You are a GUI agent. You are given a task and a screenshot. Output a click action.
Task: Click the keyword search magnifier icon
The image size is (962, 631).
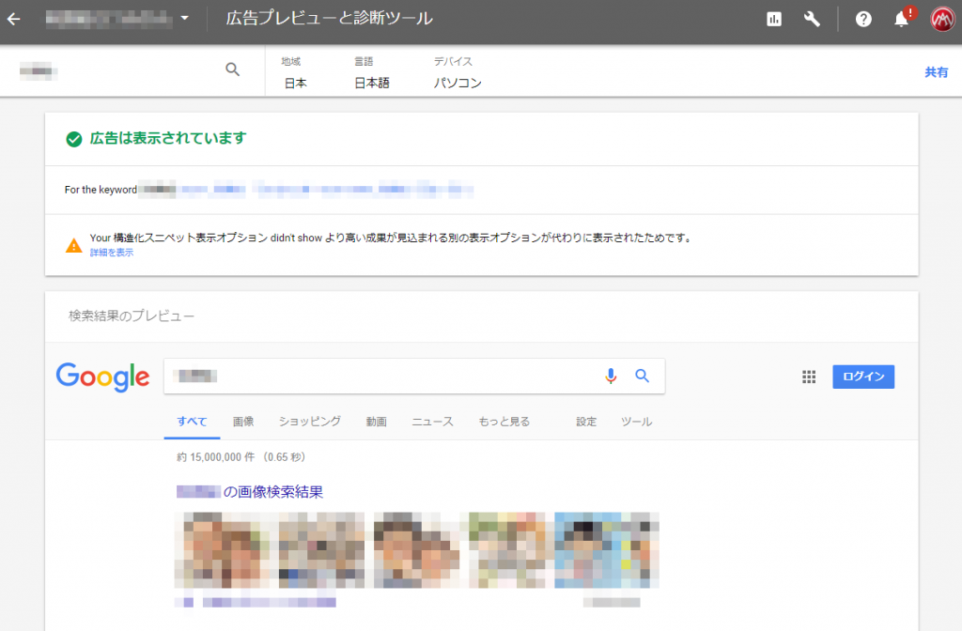pos(232,69)
